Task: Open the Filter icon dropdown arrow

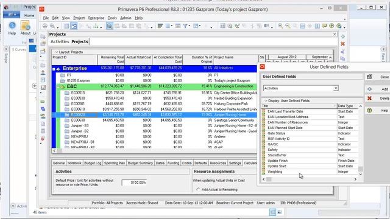Action: tap(190, 26)
